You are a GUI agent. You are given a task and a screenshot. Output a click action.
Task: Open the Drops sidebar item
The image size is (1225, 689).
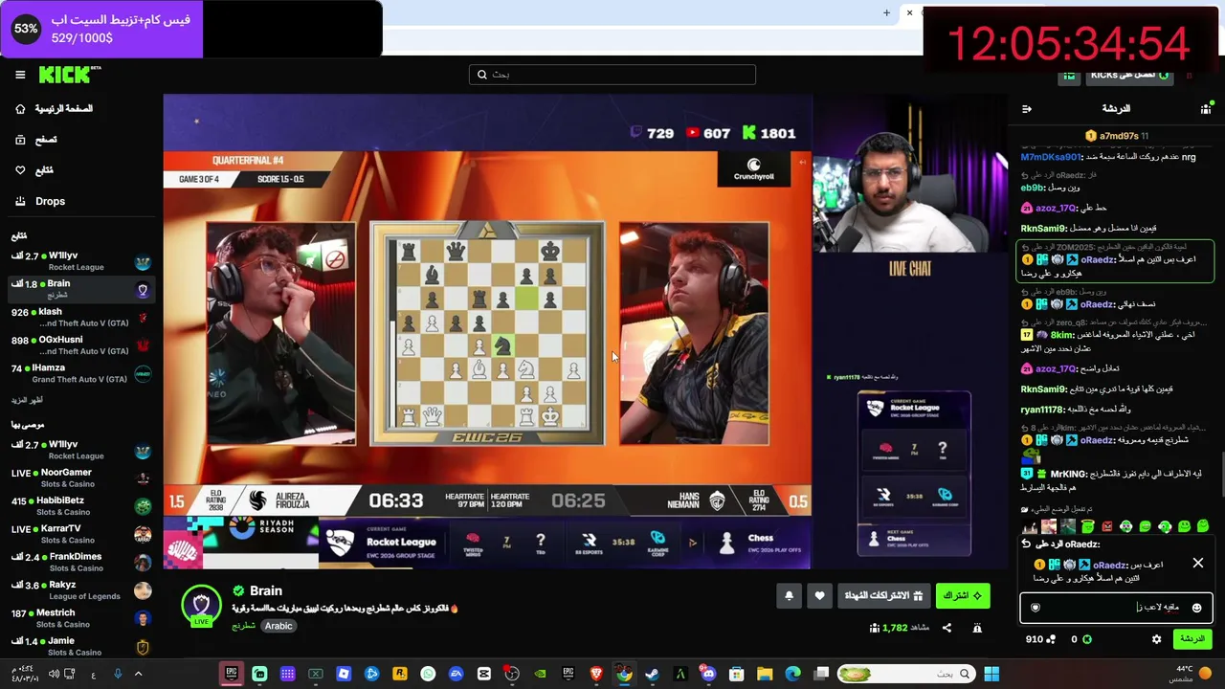(x=40, y=201)
